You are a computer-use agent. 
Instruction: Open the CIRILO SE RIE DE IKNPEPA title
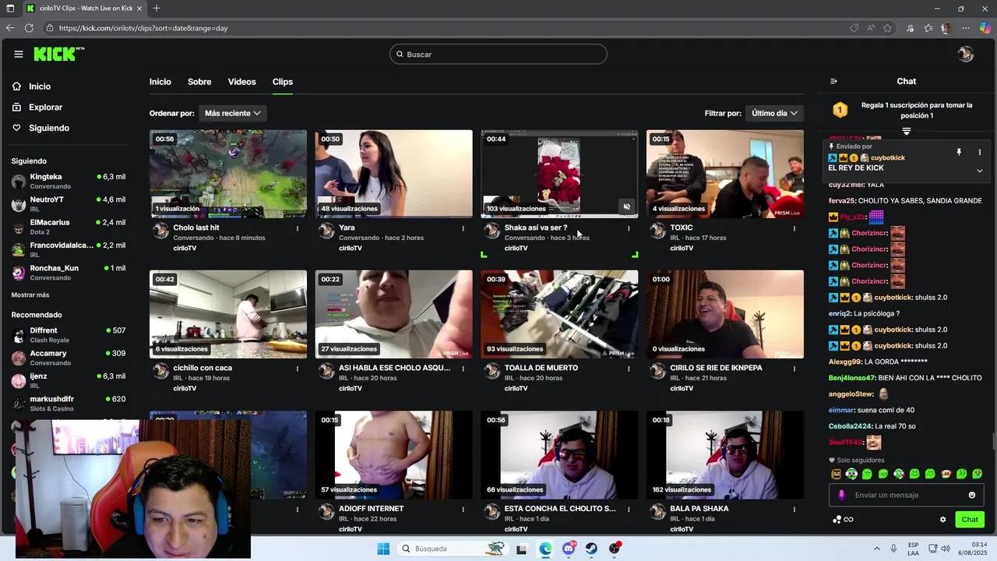click(x=716, y=368)
